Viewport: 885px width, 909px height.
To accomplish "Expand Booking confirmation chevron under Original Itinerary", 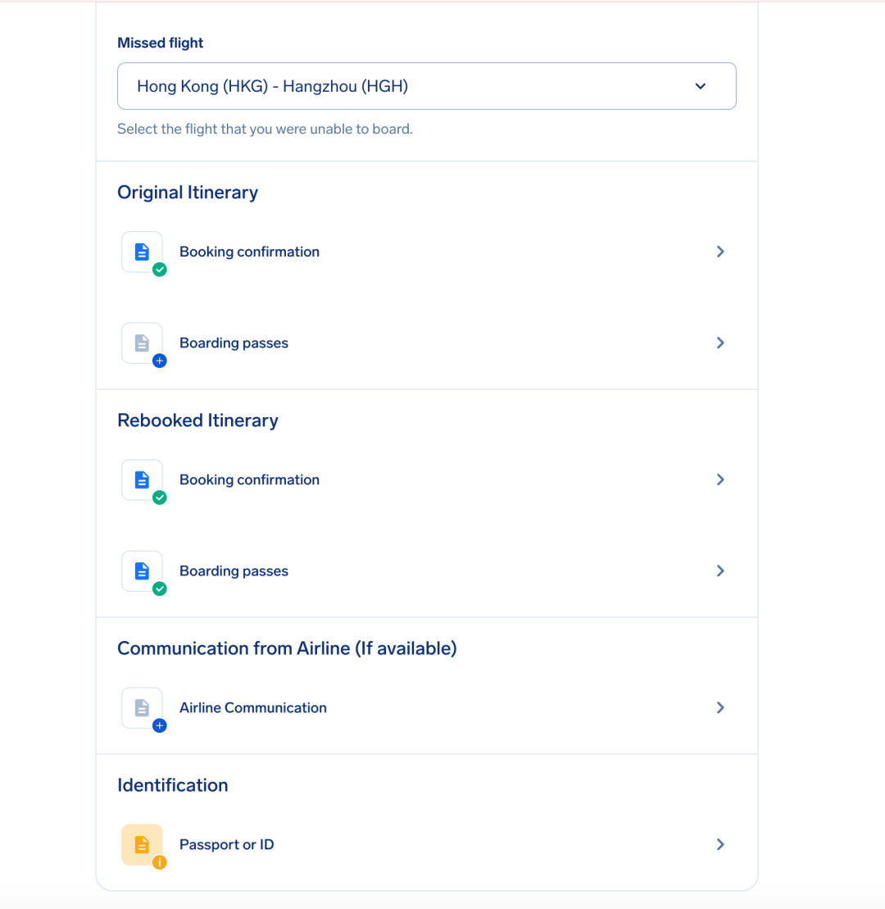I will pyautogui.click(x=720, y=252).
